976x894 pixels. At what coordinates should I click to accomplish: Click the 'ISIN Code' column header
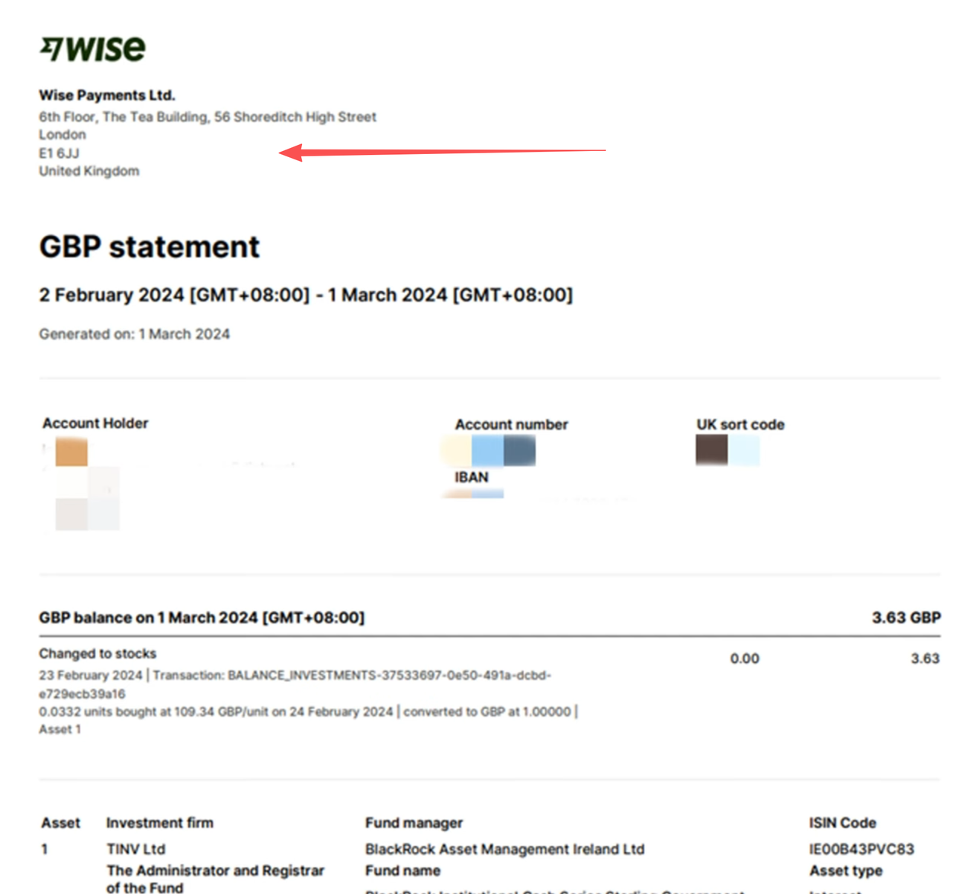pos(843,823)
